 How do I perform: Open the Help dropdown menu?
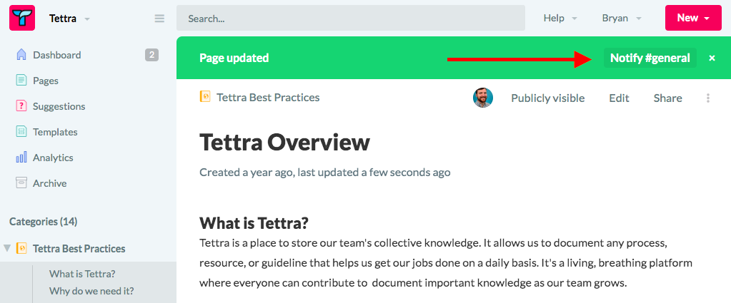pyautogui.click(x=560, y=18)
